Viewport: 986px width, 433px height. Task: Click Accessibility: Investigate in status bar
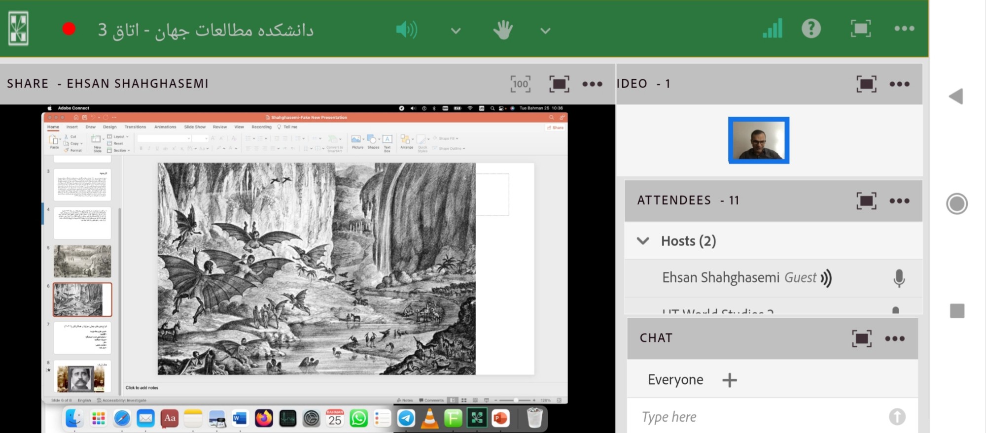(x=122, y=400)
